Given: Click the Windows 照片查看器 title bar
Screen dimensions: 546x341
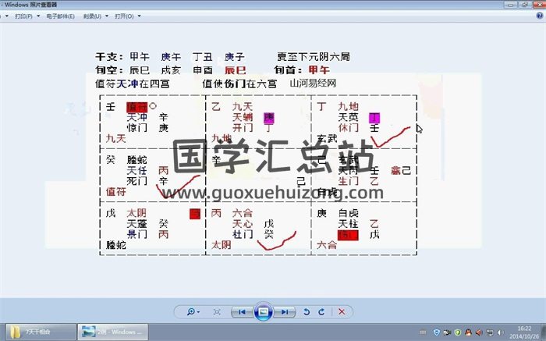Looking at the screenshot, I should [x=234, y=5].
